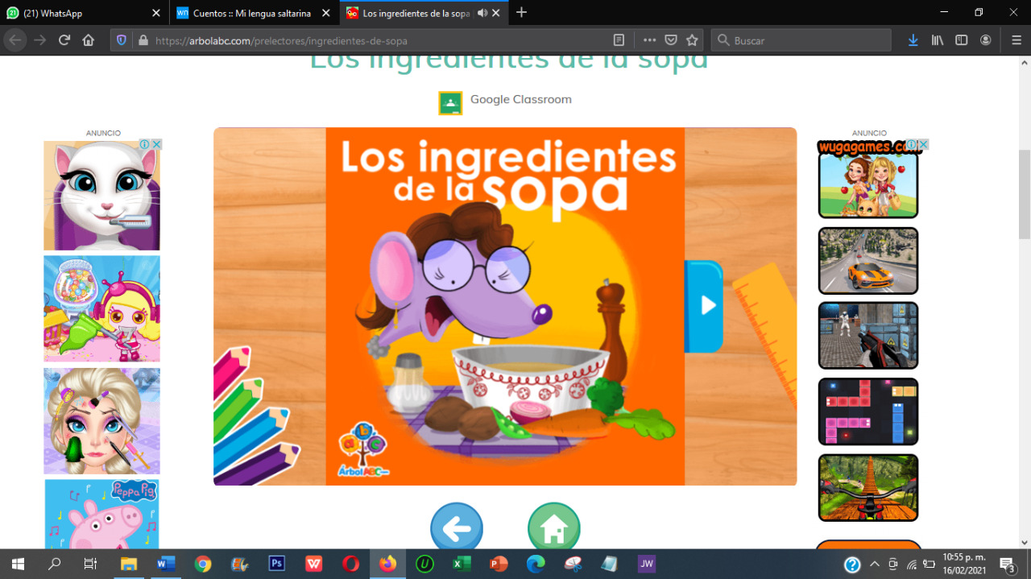Click the blue next-page arrow on the story
Viewport: 1031px width, 579px height.
tap(706, 305)
